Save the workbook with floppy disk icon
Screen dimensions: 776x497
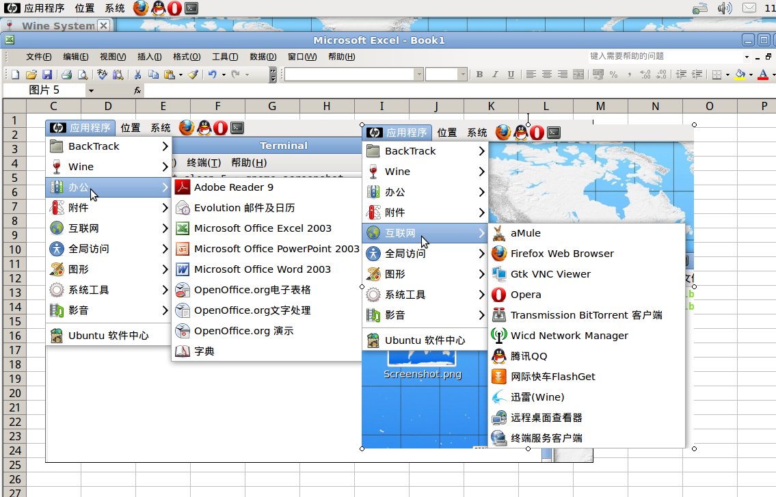click(47, 75)
